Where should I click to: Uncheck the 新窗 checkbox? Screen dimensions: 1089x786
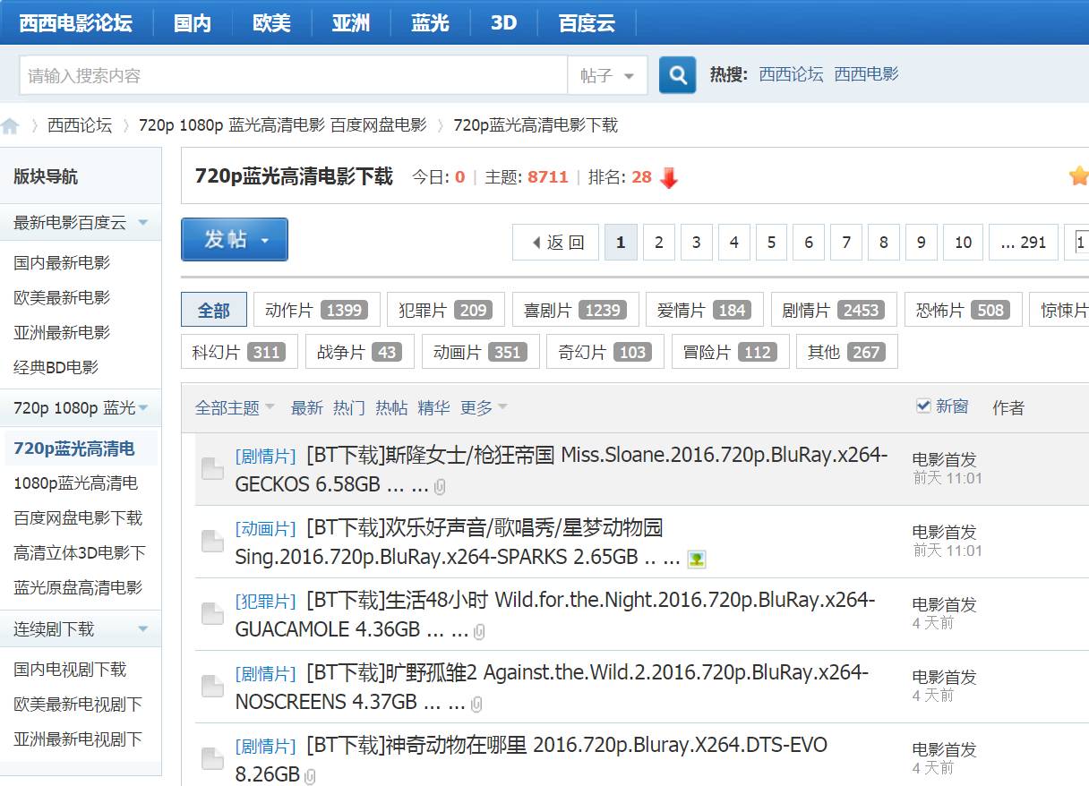click(x=925, y=406)
